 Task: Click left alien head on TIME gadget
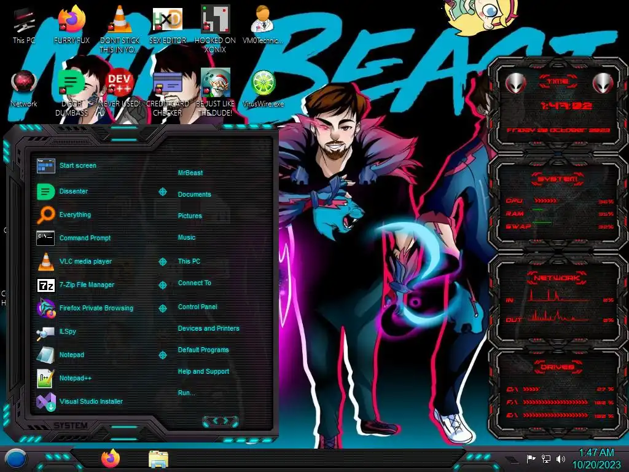tap(515, 83)
